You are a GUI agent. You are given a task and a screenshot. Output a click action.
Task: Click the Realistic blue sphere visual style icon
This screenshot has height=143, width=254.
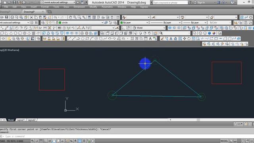click(210, 33)
